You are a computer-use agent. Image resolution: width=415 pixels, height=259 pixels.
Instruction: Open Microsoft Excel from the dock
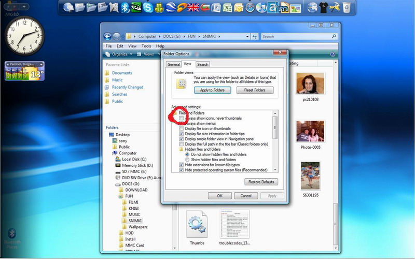pyautogui.click(x=227, y=7)
